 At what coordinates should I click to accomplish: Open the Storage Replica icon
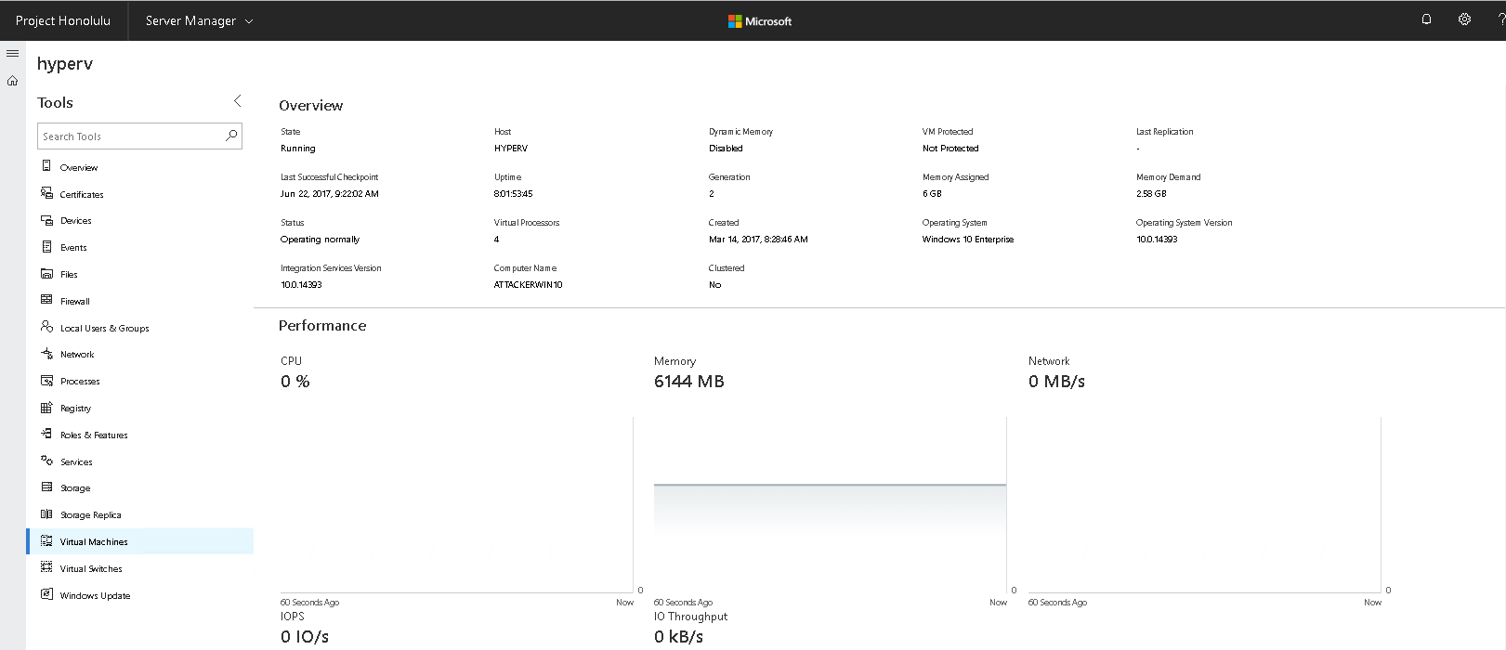tap(46, 514)
